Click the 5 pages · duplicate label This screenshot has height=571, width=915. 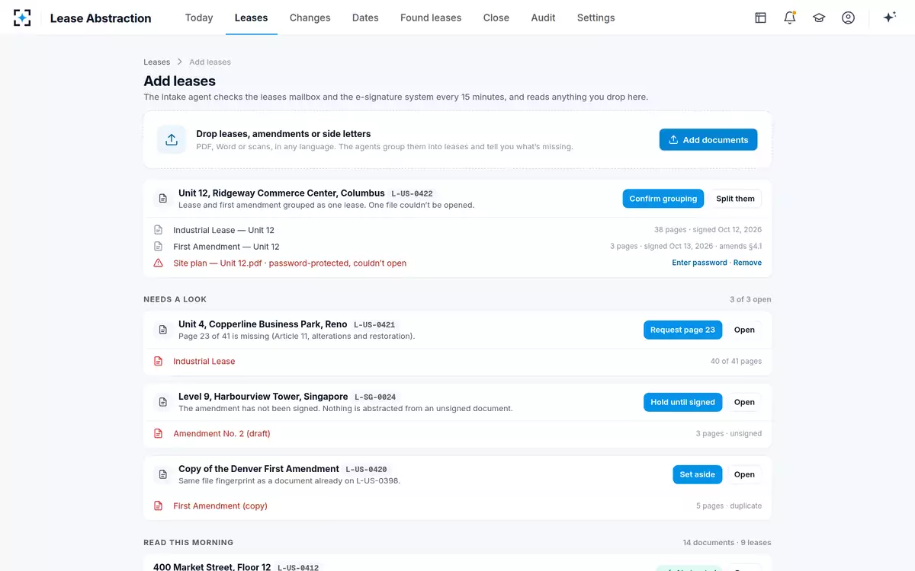coord(728,506)
